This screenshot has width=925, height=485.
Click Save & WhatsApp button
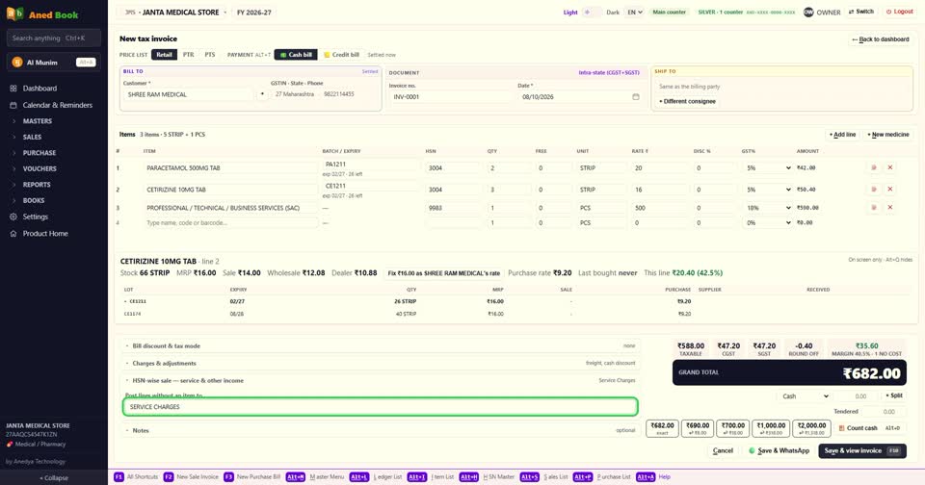click(x=779, y=450)
